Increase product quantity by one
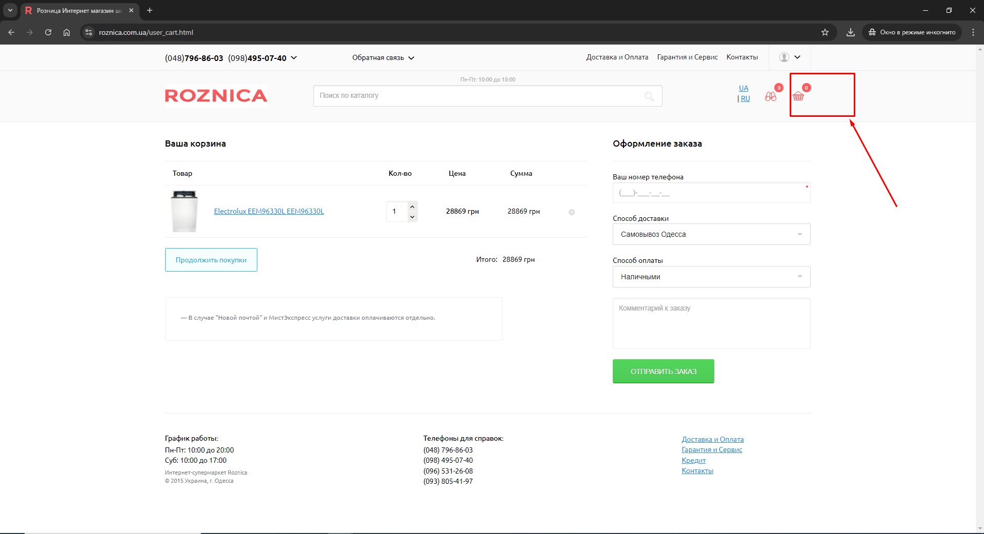Viewport: 984px width, 534px height. [412, 206]
